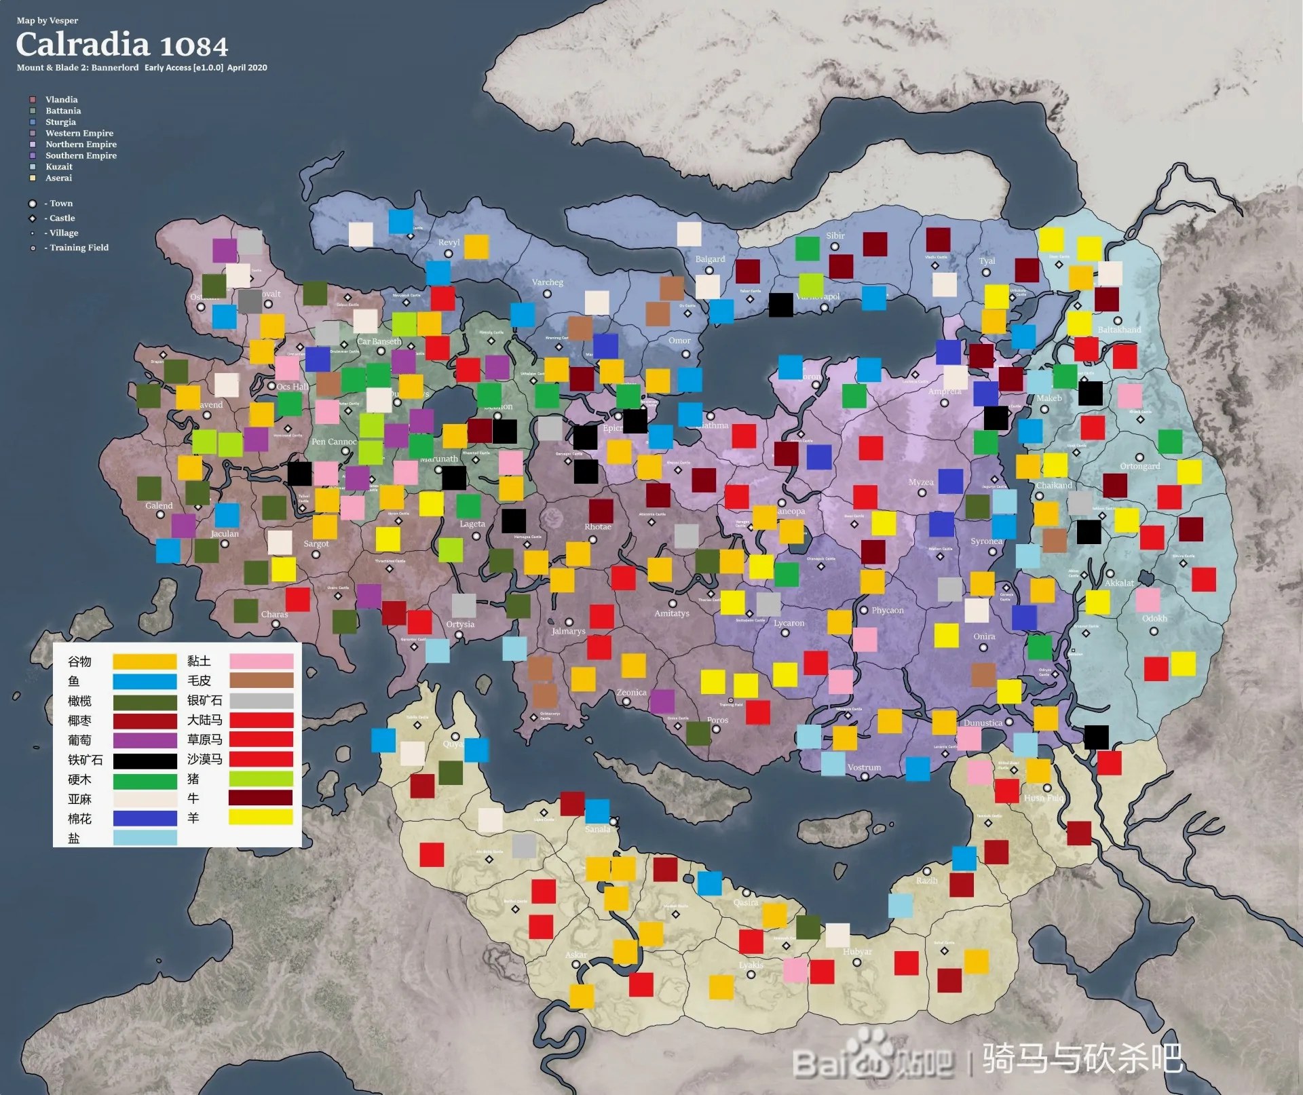
Task: Click the "Lageta" town label
Action: pos(472,524)
